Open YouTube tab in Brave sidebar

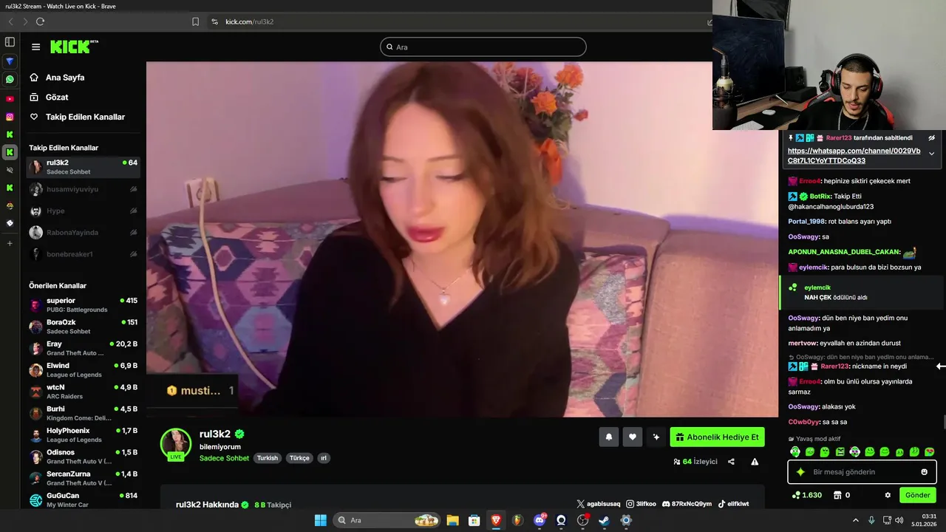[10, 98]
